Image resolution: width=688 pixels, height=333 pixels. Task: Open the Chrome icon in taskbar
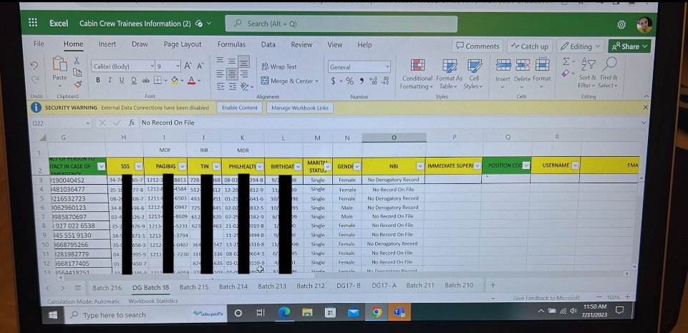[376, 312]
